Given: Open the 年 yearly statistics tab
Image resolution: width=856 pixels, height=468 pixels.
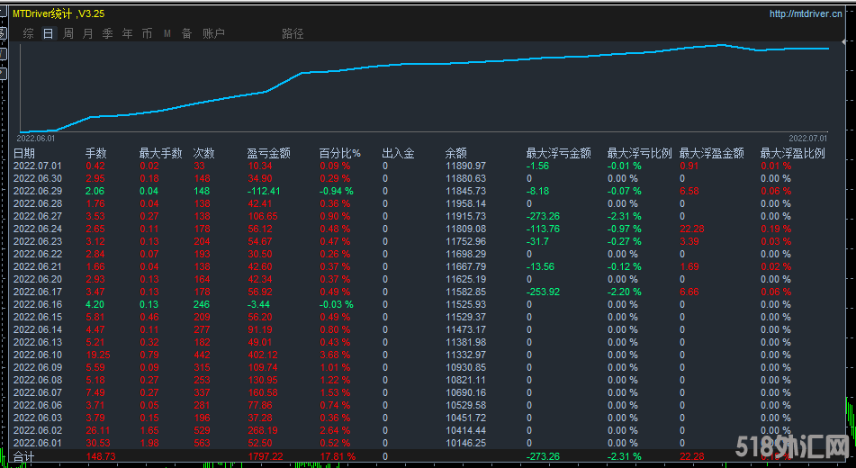Looking at the screenshot, I should click(x=127, y=34).
